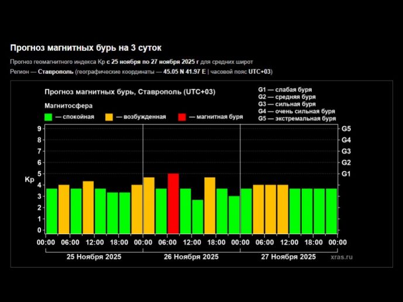
Task: Click the Kp axis label
Action: point(29,180)
